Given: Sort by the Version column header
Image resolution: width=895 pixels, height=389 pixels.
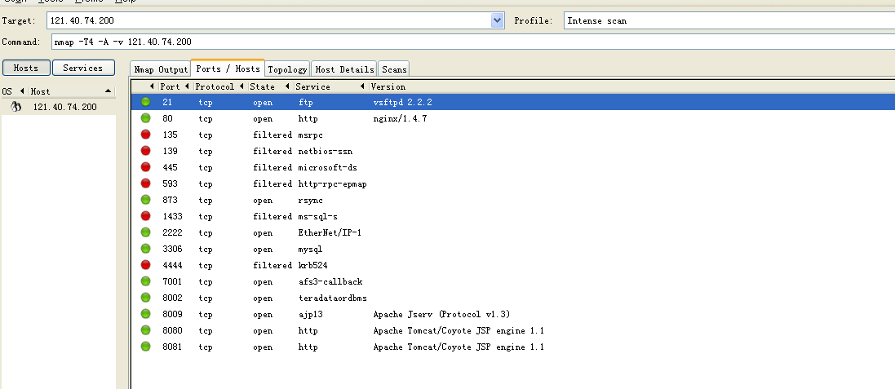Looking at the screenshot, I should pos(388,86).
